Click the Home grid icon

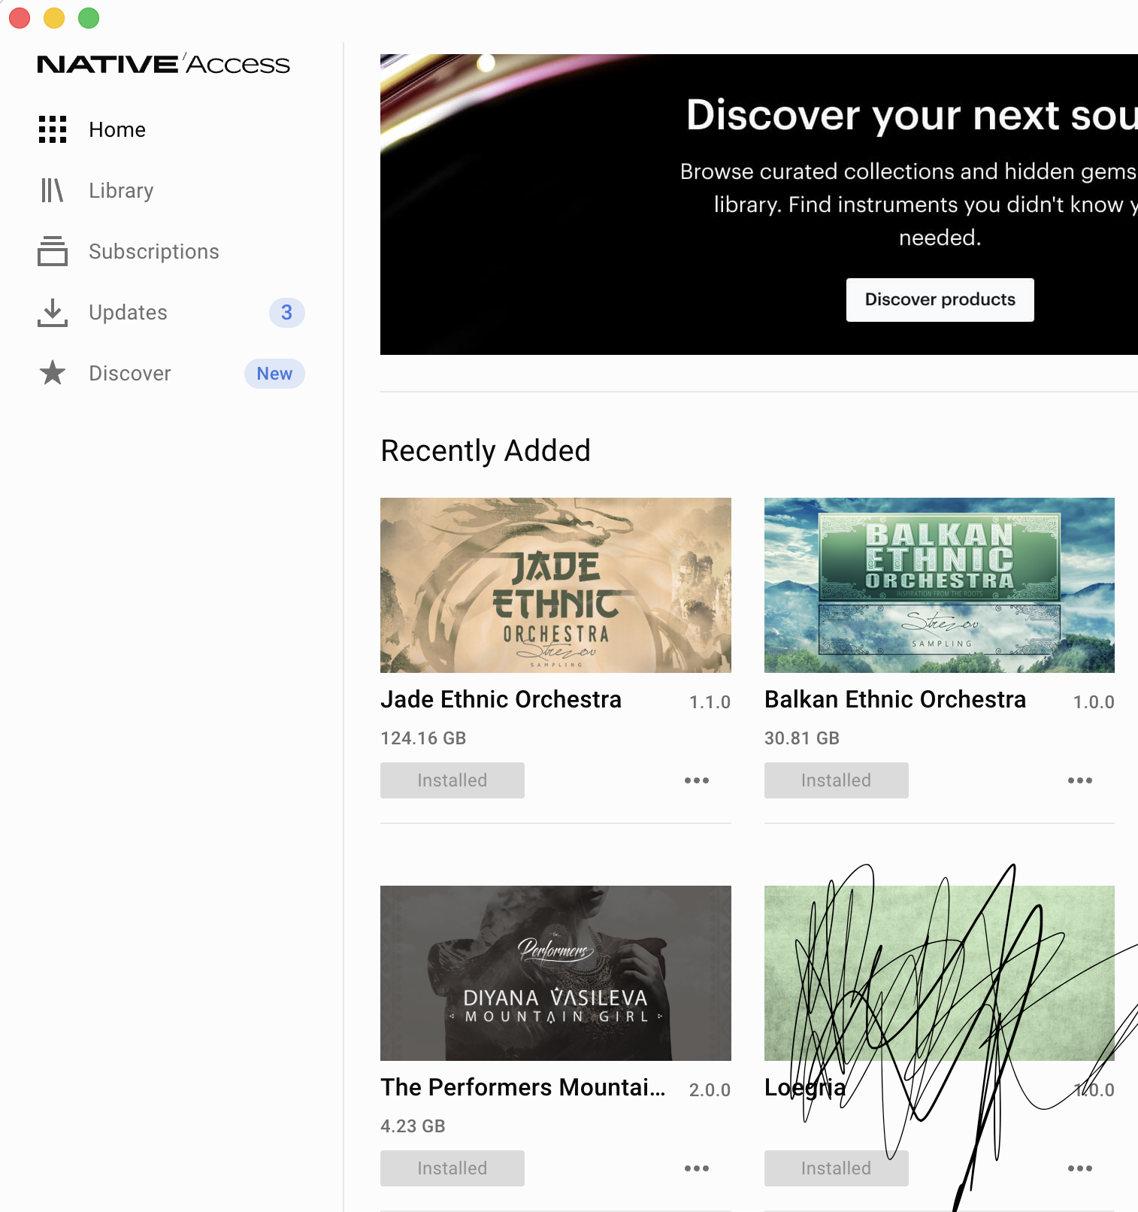pos(53,129)
